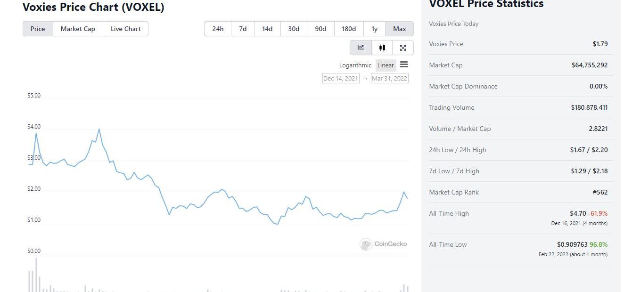Select the 1y range button
Viewport: 624px width, 292px height.
coord(374,29)
